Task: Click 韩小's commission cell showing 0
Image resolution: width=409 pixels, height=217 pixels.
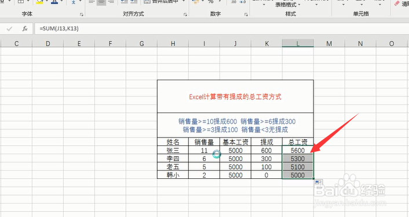Action: [x=266, y=175]
